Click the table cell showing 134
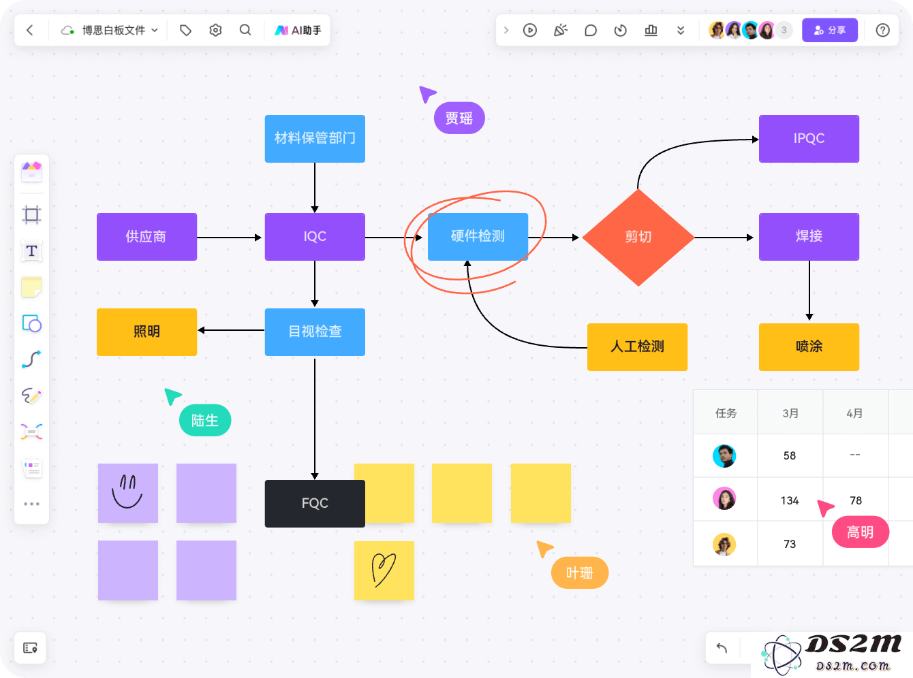 [x=790, y=500]
